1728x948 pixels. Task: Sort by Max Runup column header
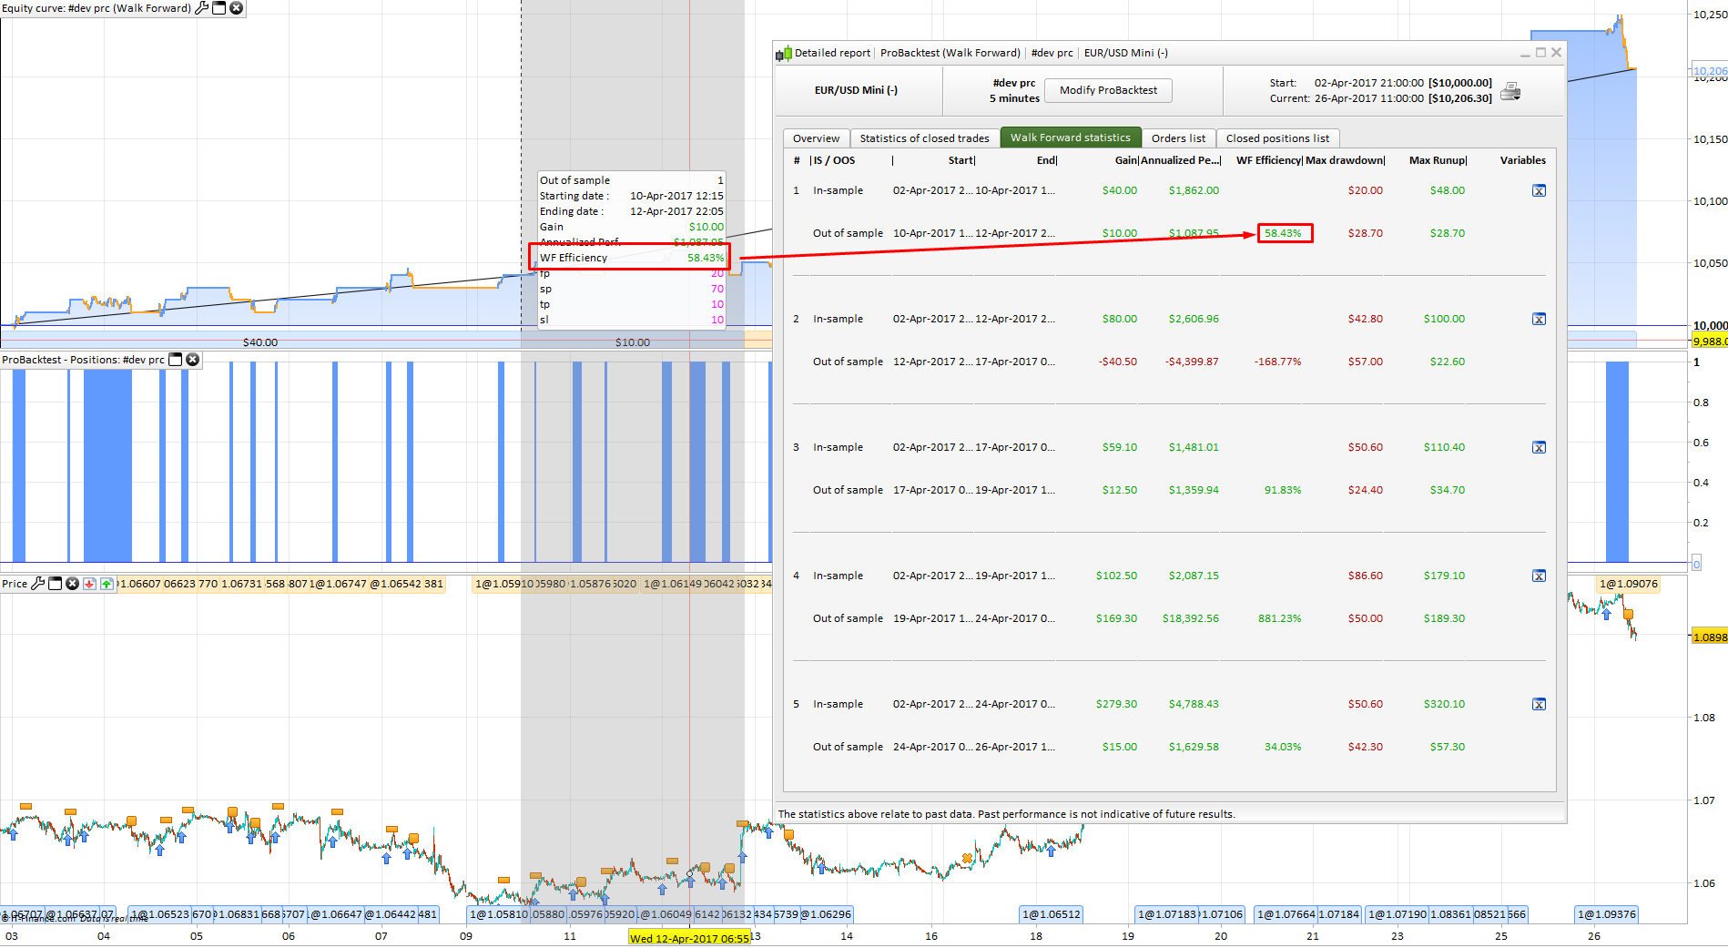pyautogui.click(x=1438, y=160)
